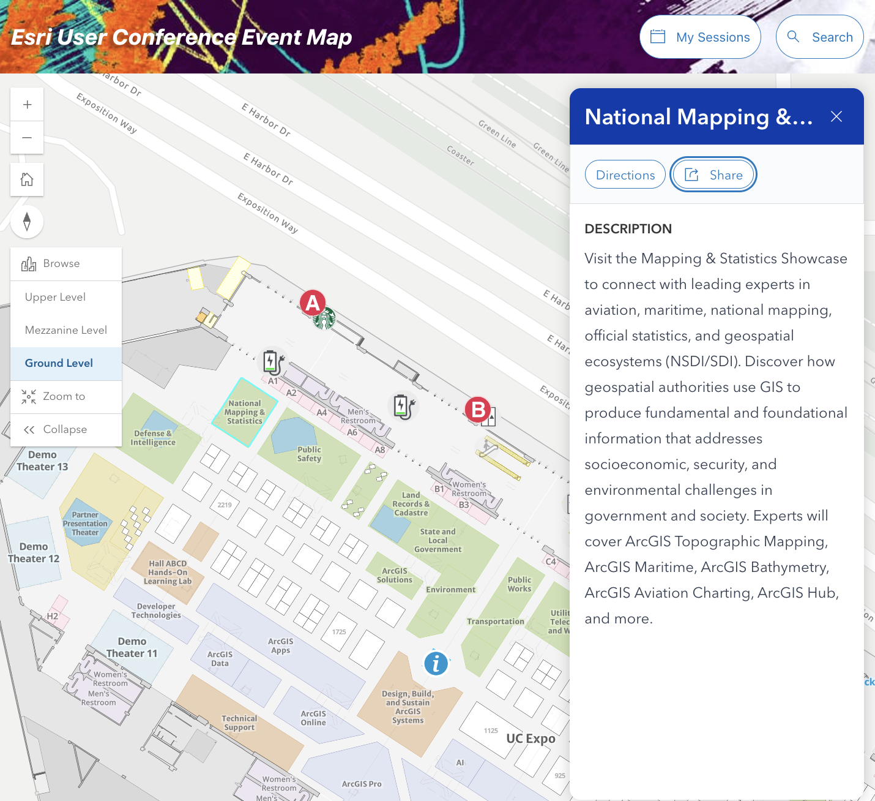The width and height of the screenshot is (875, 801).
Task: Click Women's Restroom near B3
Action: [469, 489]
